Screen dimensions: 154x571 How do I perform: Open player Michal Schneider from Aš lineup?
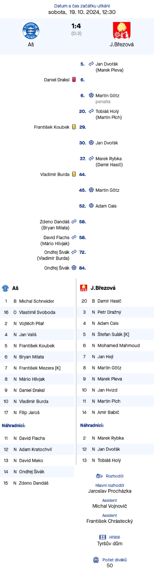tap(37, 301)
